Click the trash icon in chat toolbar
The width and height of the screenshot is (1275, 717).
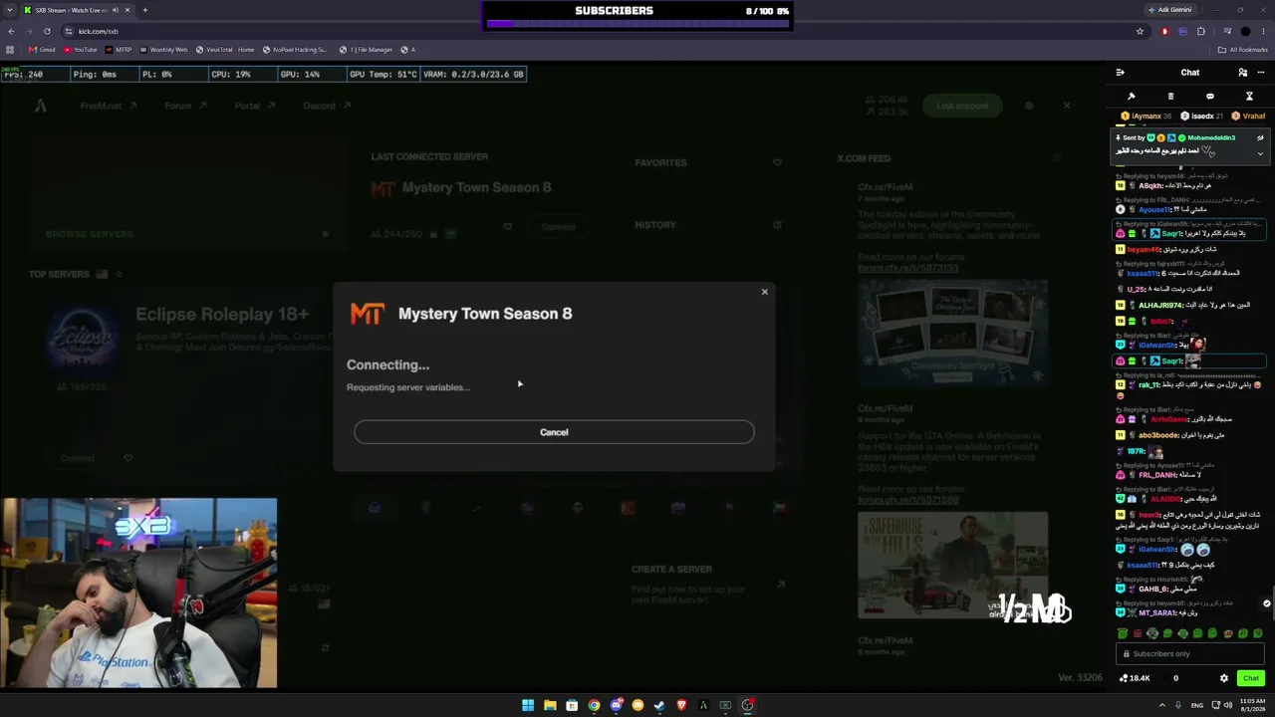tap(1170, 97)
